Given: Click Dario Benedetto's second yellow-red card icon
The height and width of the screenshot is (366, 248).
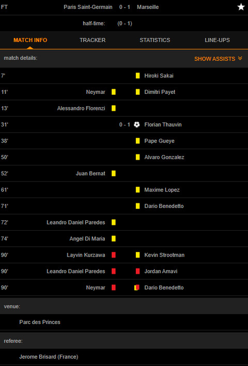Looking at the screenshot, I should pyautogui.click(x=137, y=288).
